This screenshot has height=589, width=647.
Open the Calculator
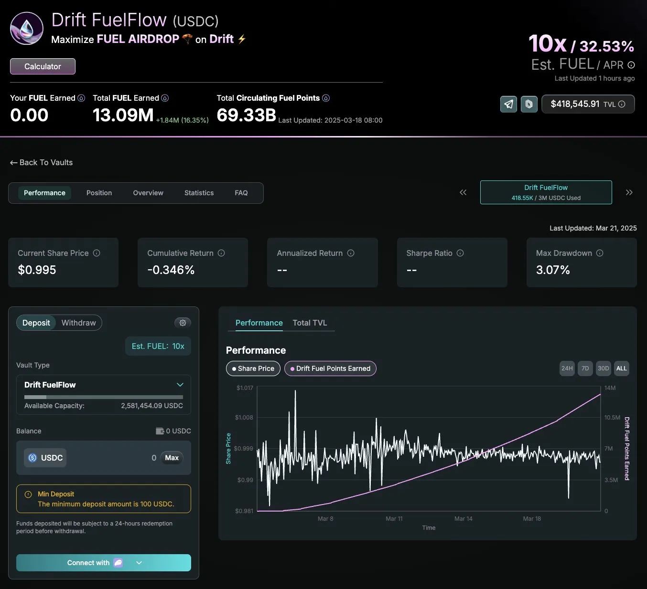(x=43, y=66)
